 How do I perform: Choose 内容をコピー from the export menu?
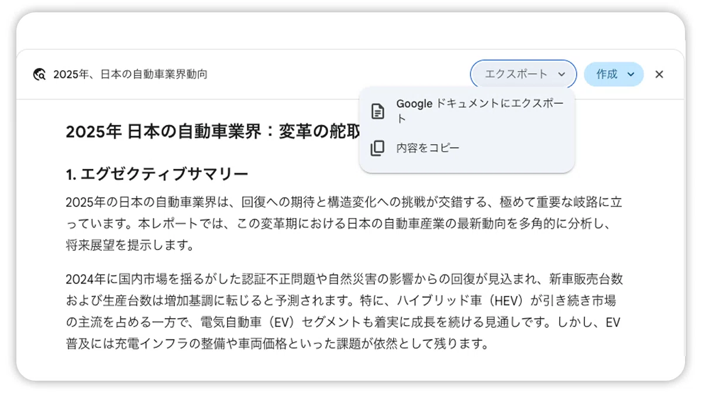(x=467, y=148)
